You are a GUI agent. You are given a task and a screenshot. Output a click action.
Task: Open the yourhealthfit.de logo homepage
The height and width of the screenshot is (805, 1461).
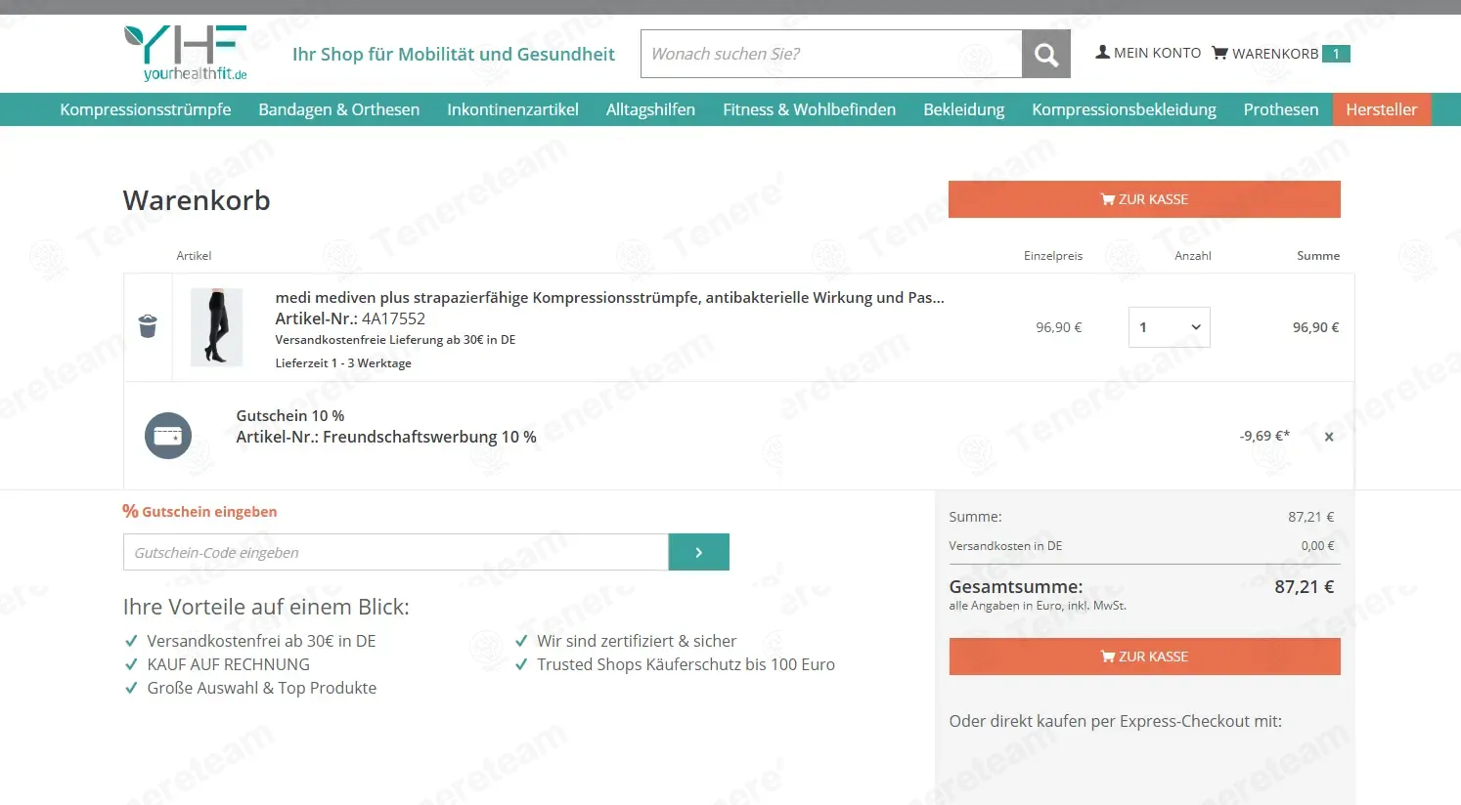186,54
